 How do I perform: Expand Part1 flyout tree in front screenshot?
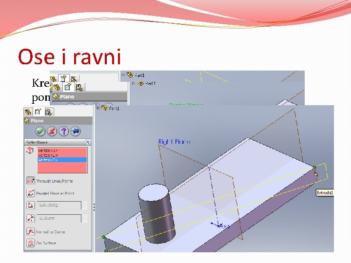click(x=98, y=108)
